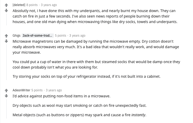193x123 pixels.
Task: Click '5 points' score on AdeonWriter's comment
Action: (x=37, y=90)
